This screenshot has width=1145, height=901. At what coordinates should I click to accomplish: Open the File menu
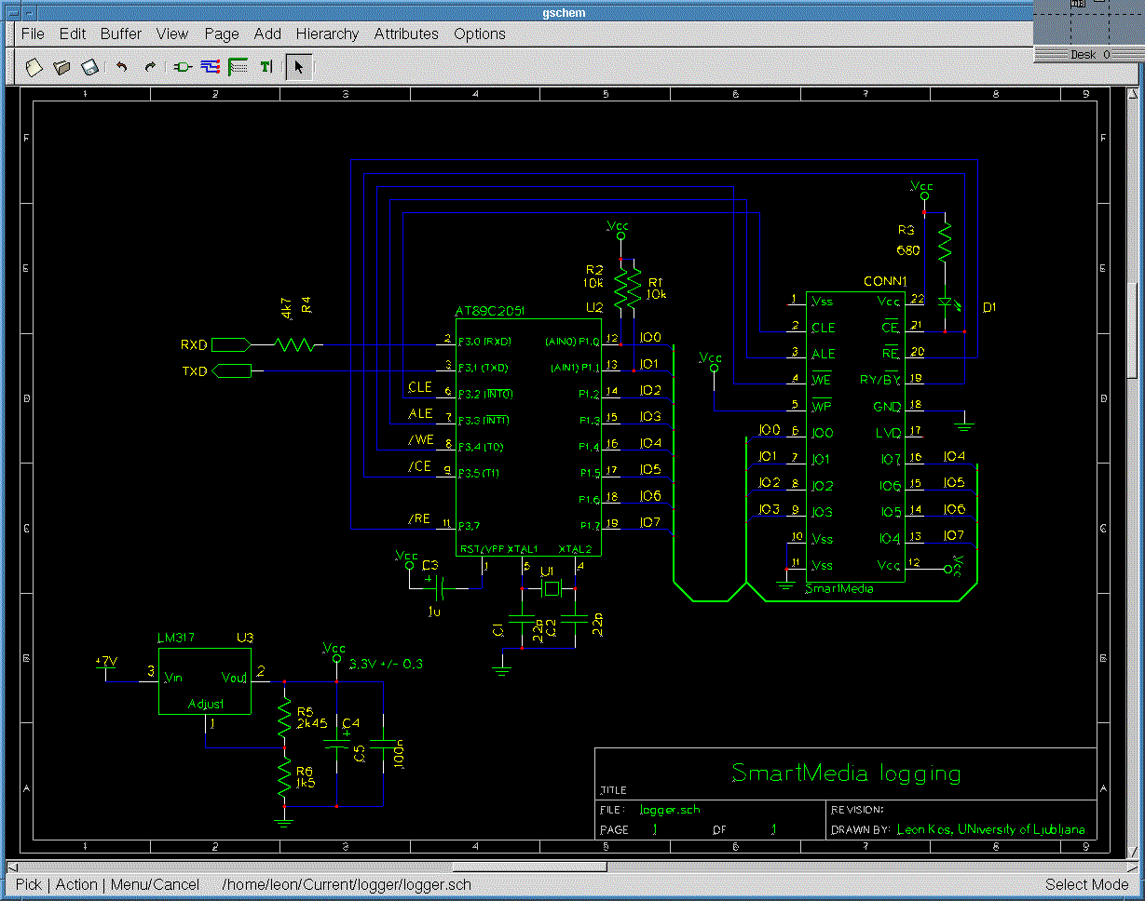pos(33,34)
